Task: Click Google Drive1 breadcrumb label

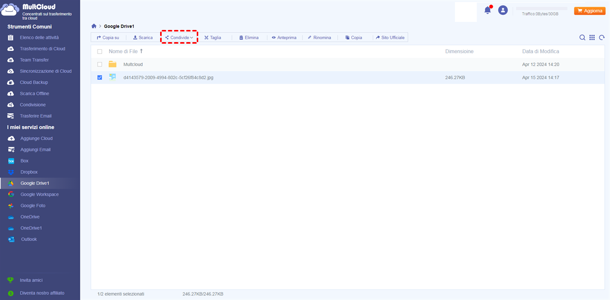Action: tap(119, 26)
